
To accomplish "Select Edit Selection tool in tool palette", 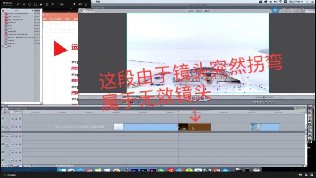I will [310, 113].
